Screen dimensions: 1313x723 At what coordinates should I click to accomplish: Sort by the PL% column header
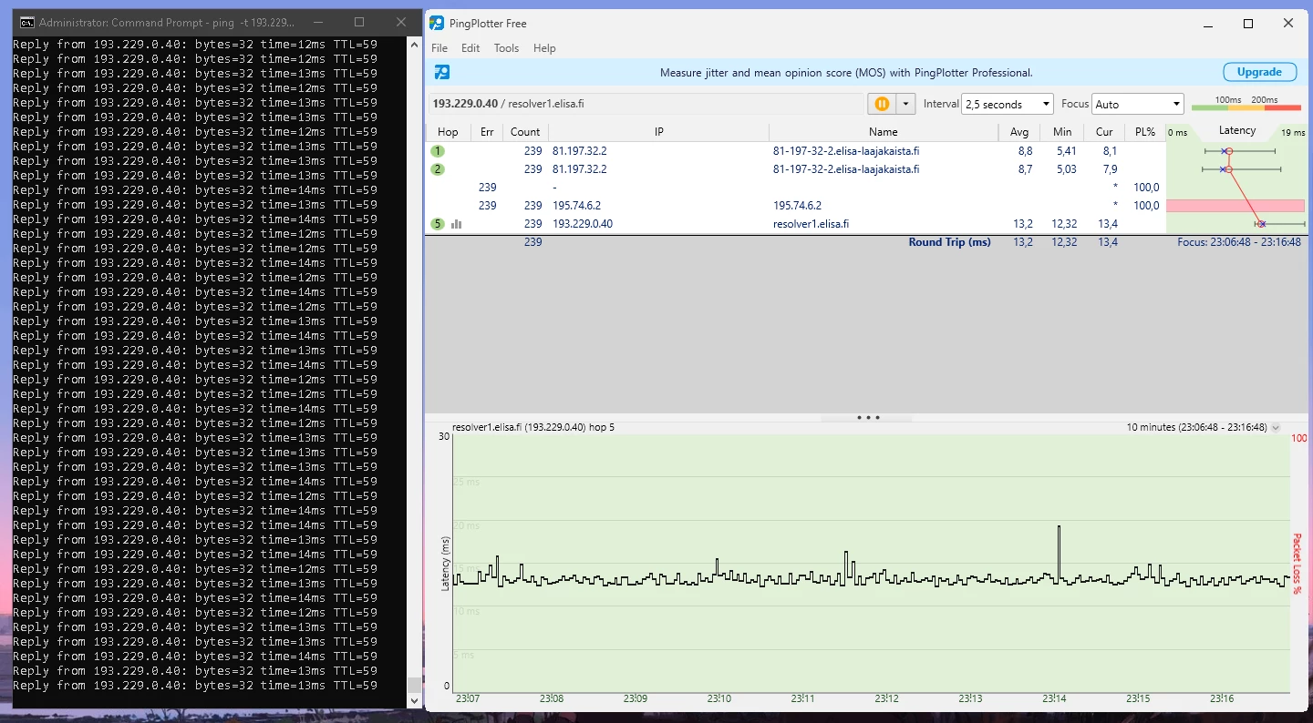(1144, 132)
